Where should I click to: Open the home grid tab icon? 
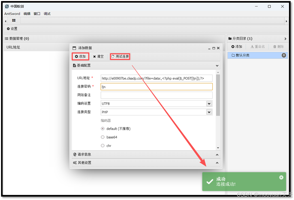coord(14,20)
